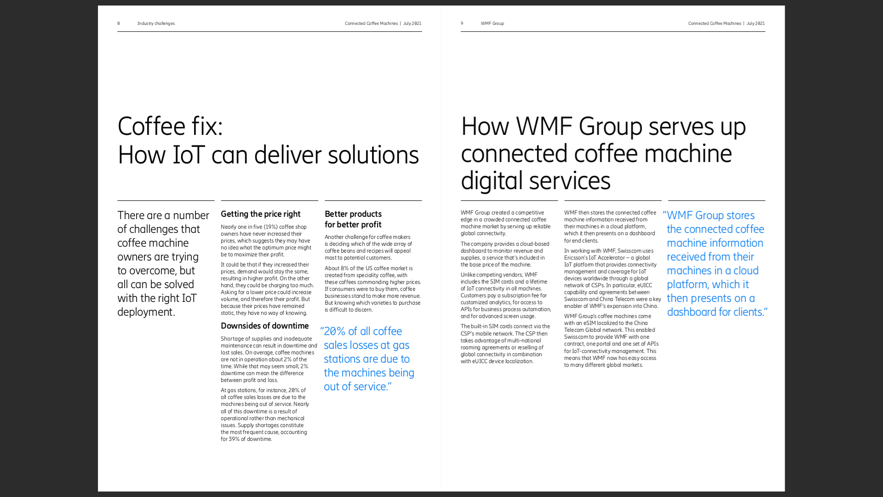Screen dimensions: 883x497
Task: Click the blue quote '20% of all coffee sales losses'
Action: [x=367, y=359]
